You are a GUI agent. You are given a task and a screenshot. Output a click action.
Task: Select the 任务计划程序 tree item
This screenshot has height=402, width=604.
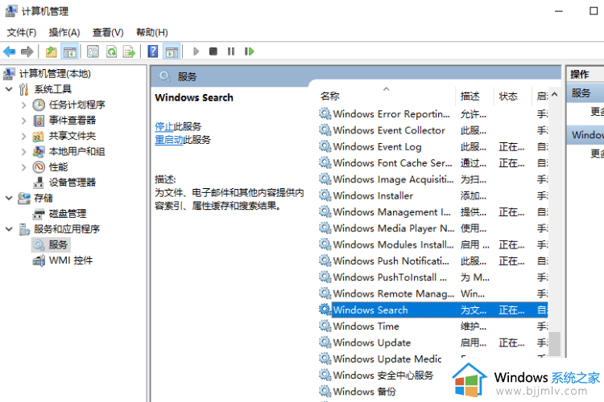pos(77,105)
